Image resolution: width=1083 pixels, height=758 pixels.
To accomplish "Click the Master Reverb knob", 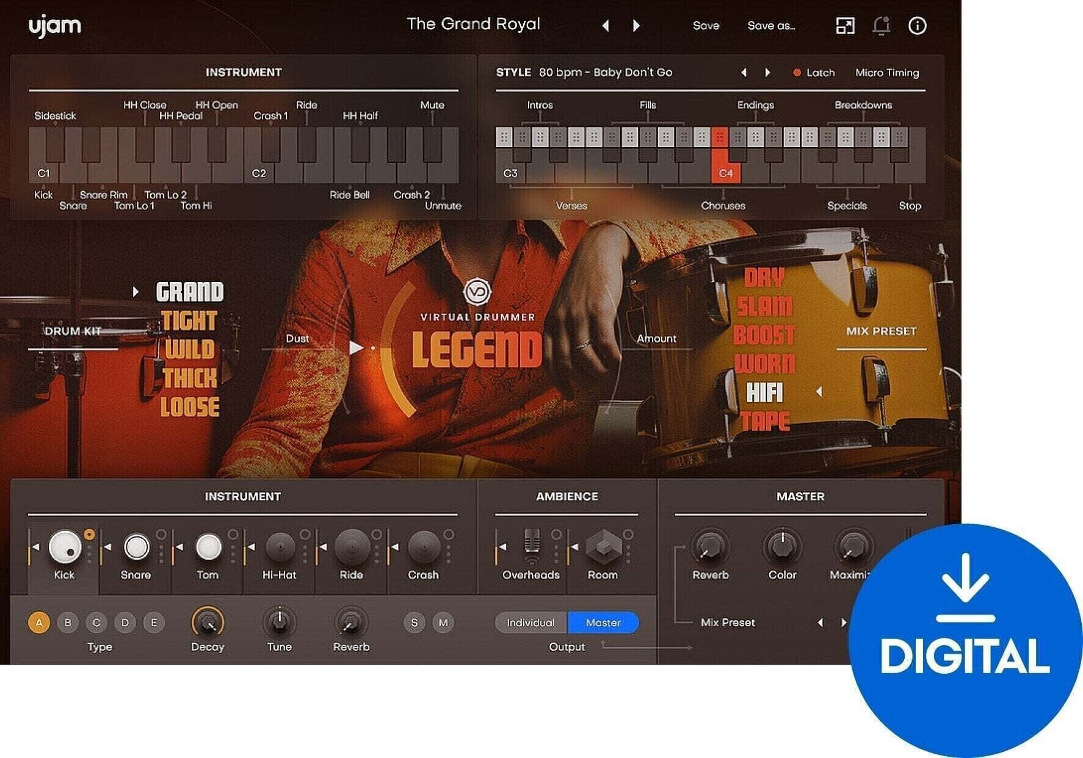I will point(710,546).
